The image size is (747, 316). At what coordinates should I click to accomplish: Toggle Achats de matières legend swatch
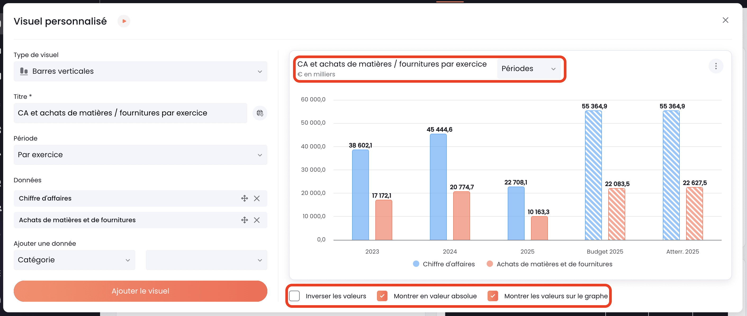point(489,264)
